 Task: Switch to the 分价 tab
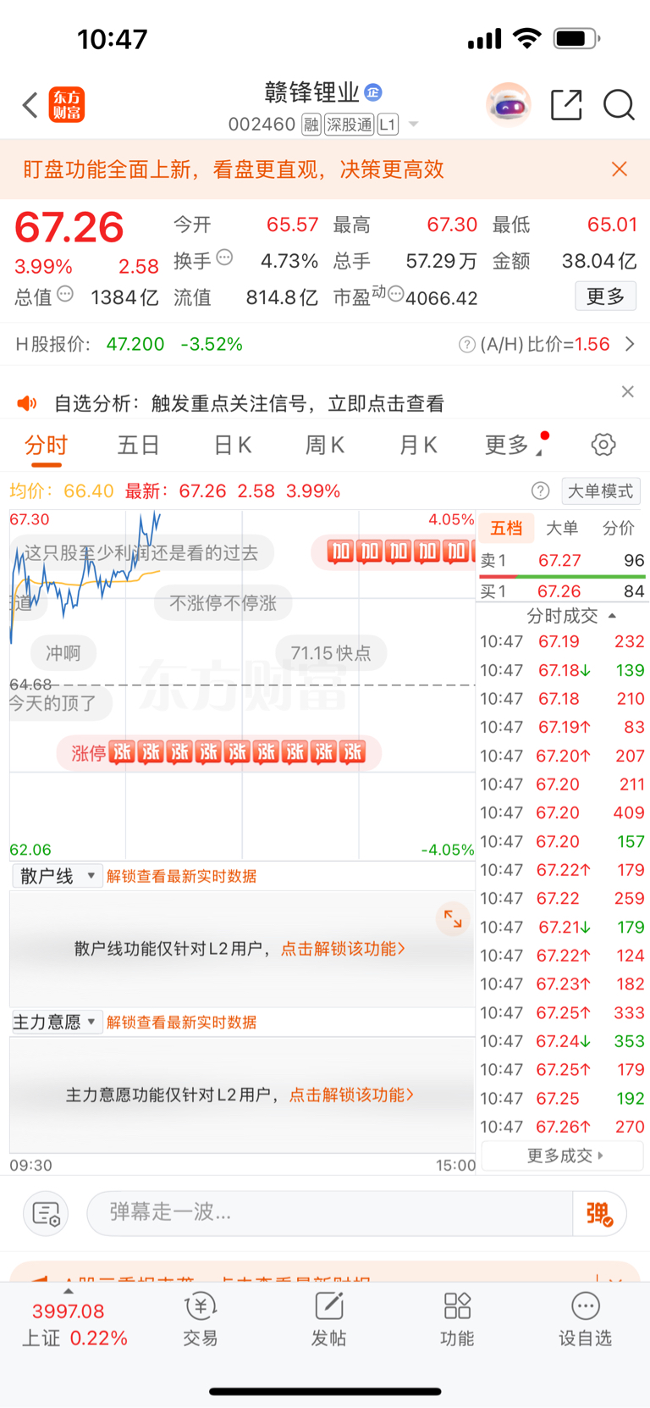click(x=618, y=528)
